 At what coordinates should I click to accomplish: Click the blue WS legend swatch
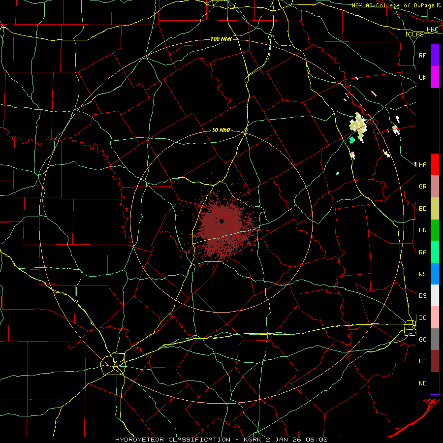pyautogui.click(x=435, y=274)
